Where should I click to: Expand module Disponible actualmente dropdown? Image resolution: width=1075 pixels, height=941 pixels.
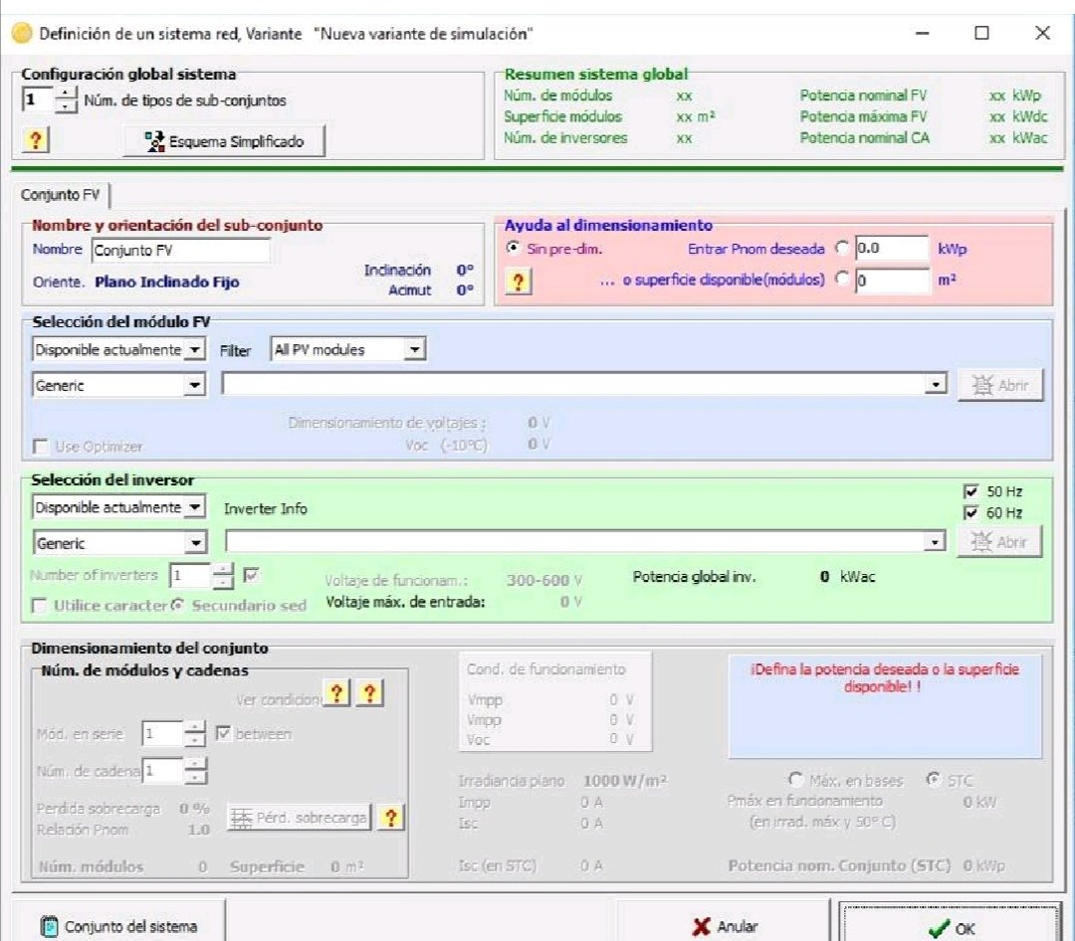195,349
